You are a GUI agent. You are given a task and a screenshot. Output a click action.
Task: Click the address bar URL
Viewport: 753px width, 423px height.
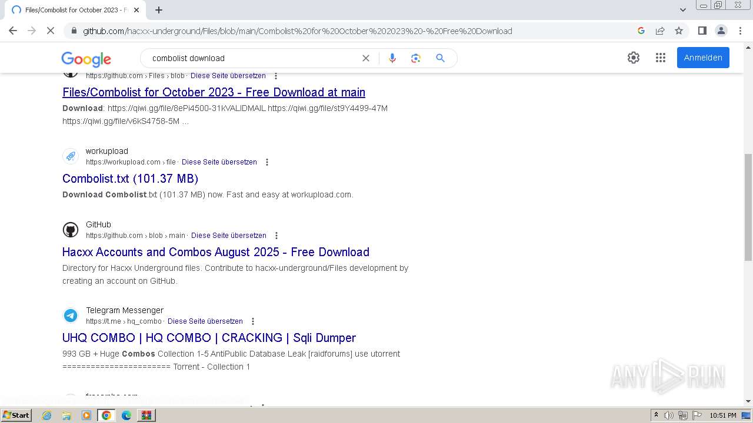[x=297, y=31]
